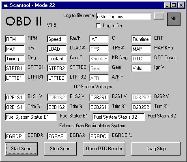Click the IAT temperature field
This screenshot has width=187, height=162.
(x=99, y=39)
